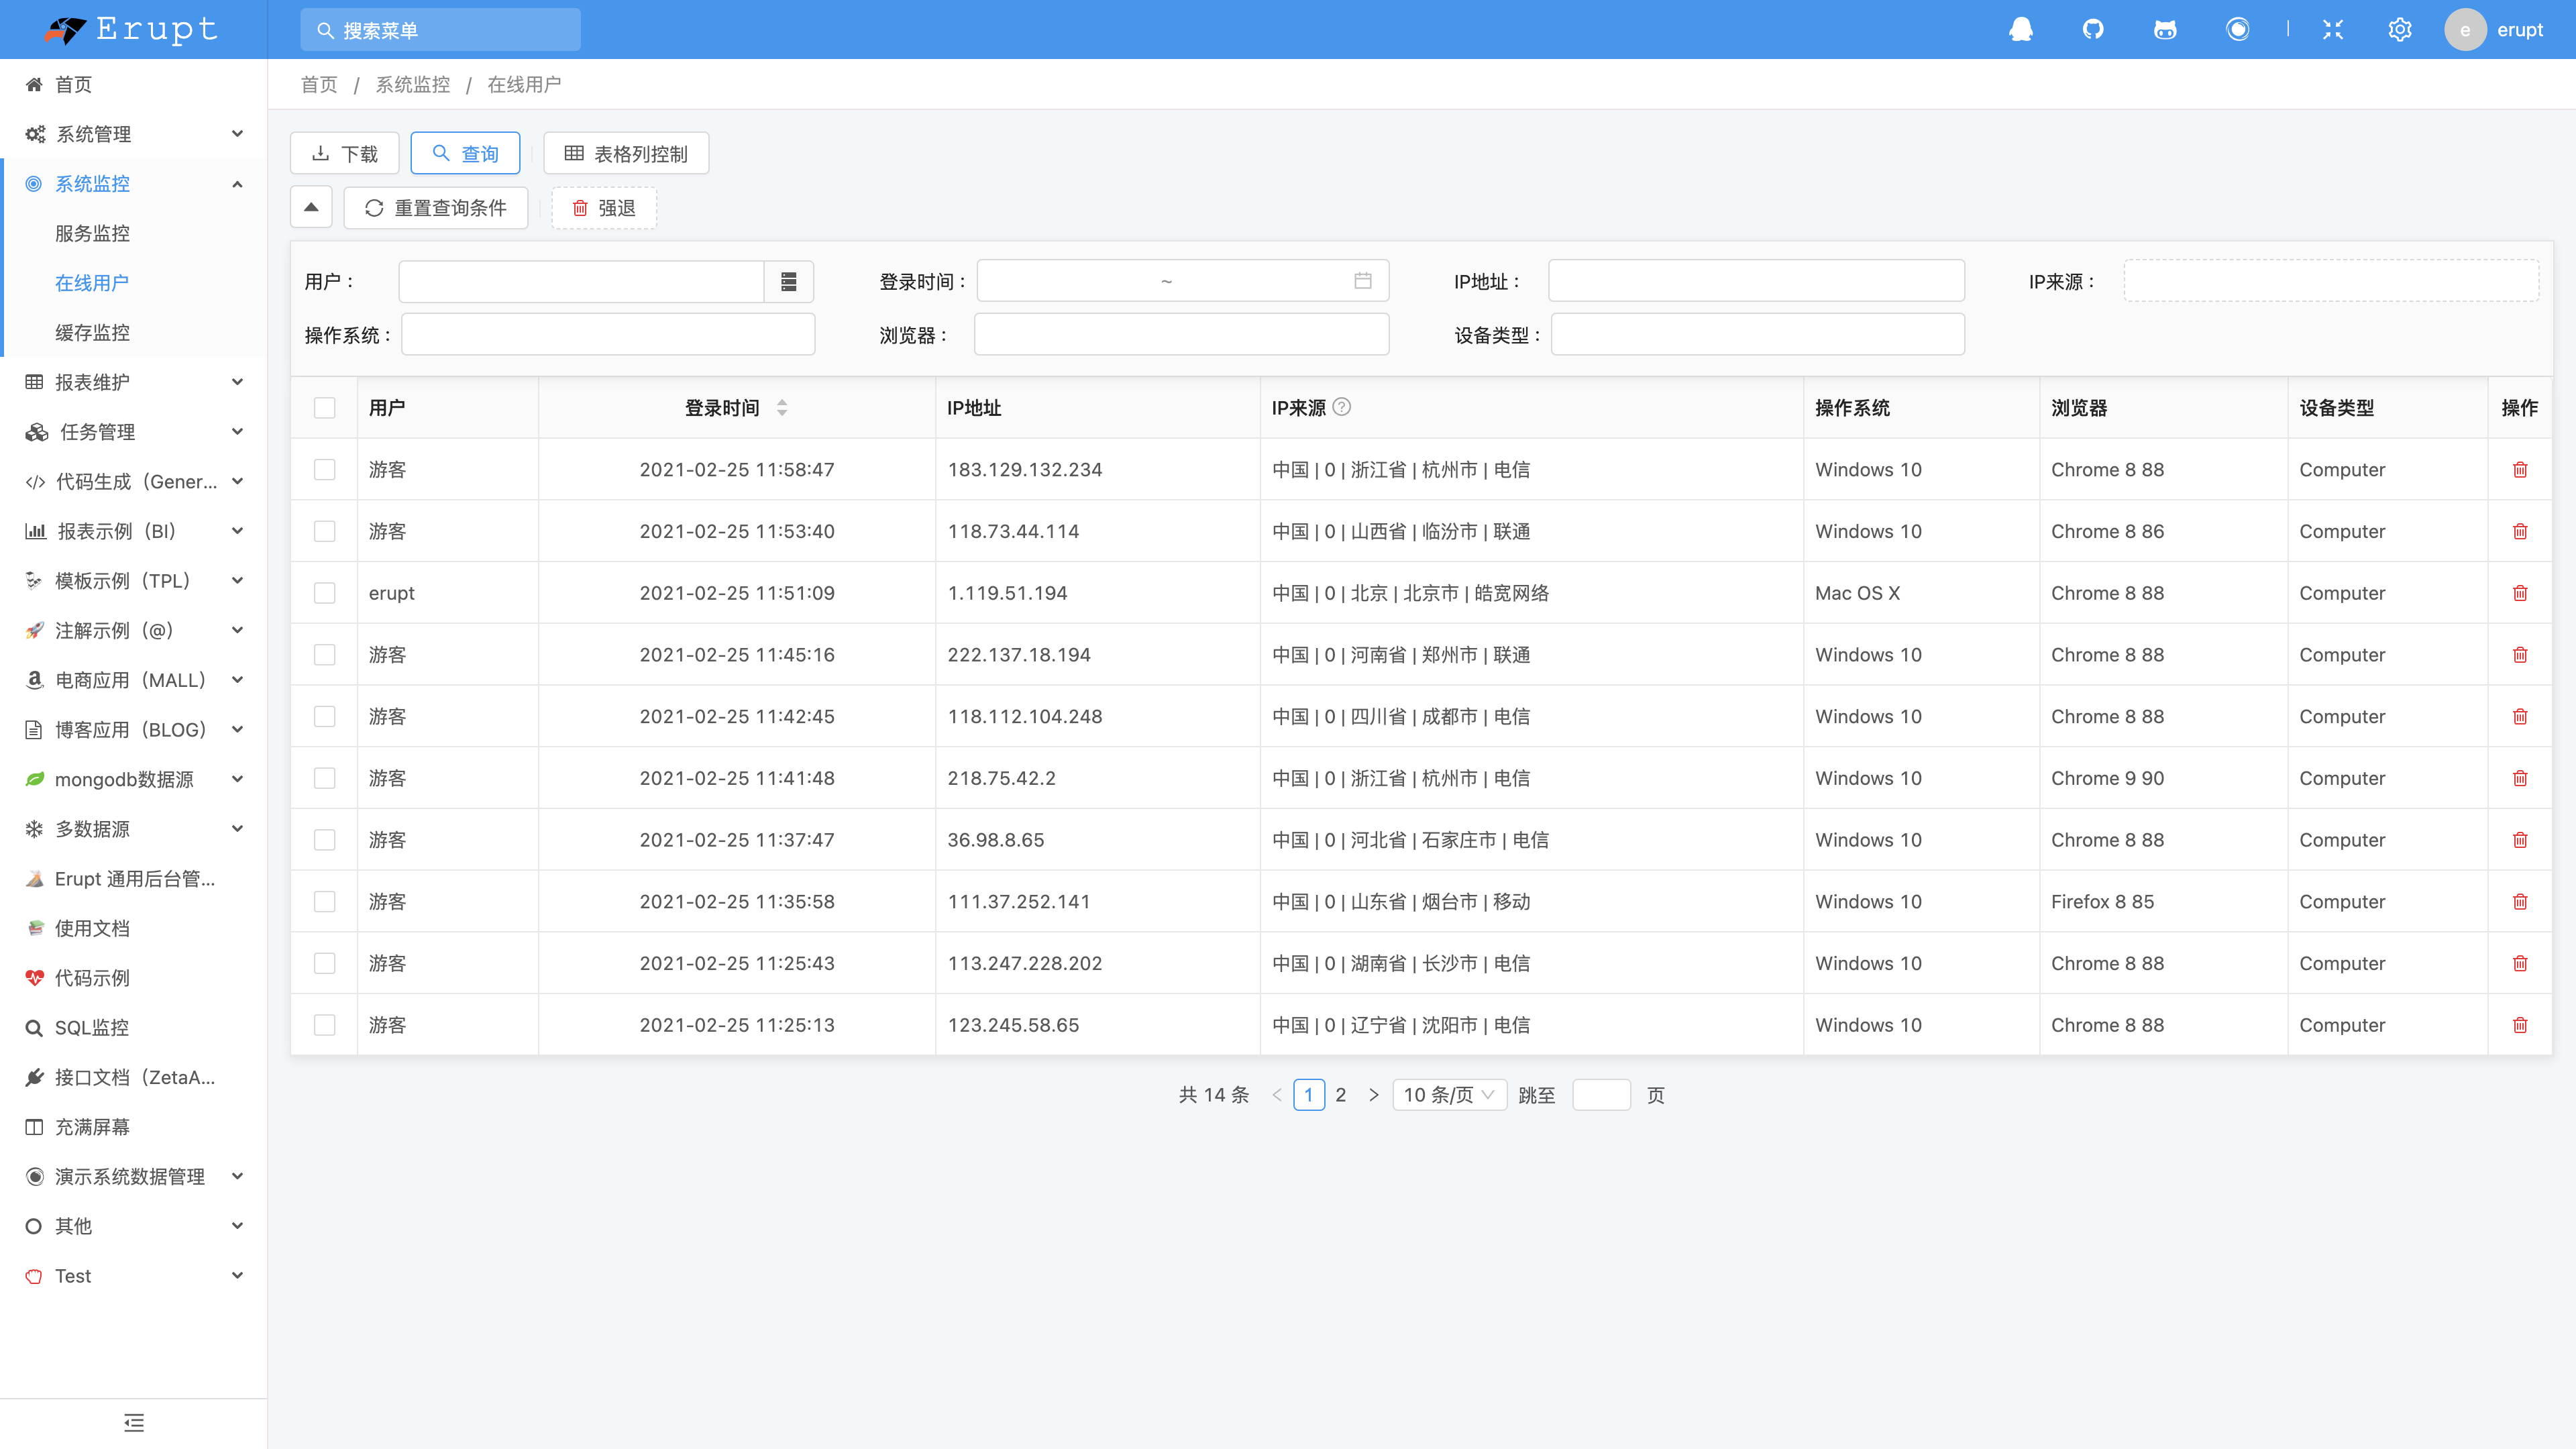Open the GitHub icon in header
The image size is (2576, 1449).
coord(2093,29)
